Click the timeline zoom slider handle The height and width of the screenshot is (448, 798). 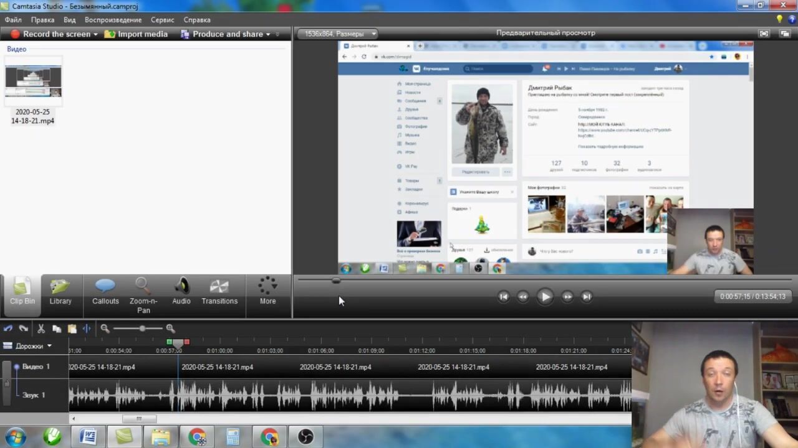click(142, 329)
